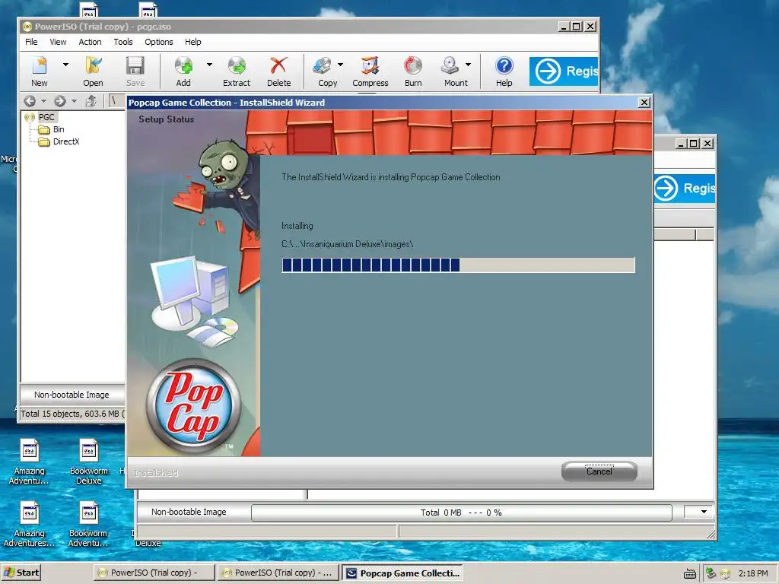
Task: Click the keyboard icon in system tray
Action: pos(689,573)
